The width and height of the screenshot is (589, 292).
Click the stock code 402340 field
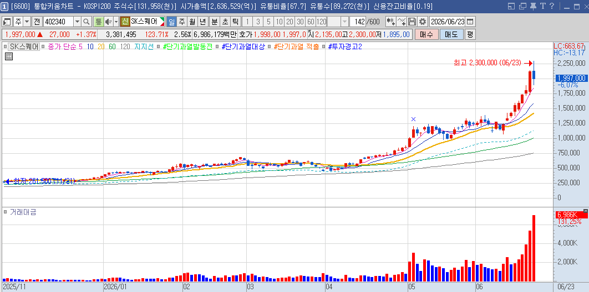[x=59, y=22]
